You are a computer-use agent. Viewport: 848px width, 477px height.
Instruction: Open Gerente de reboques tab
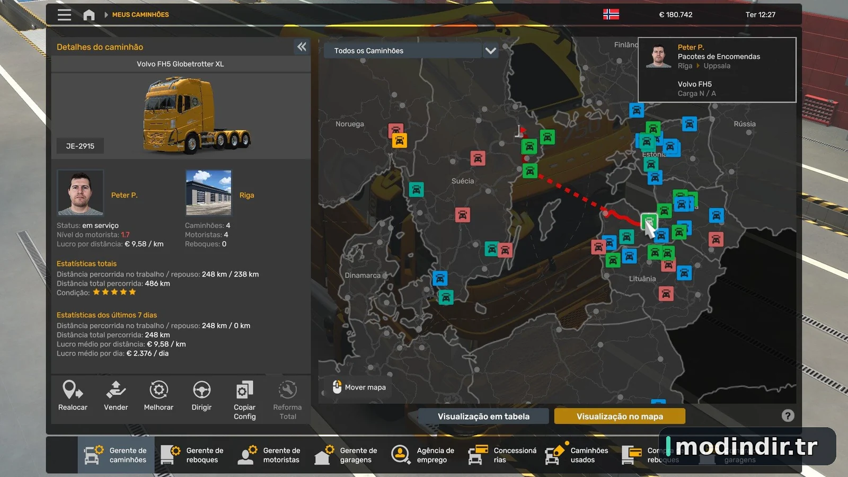coord(193,455)
